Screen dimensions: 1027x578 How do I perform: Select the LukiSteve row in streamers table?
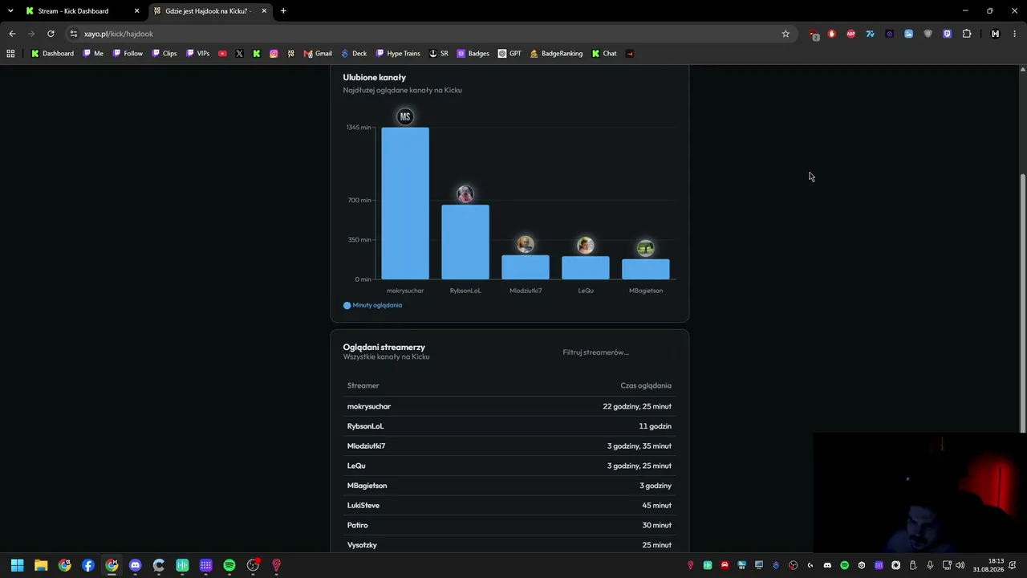coord(509,505)
